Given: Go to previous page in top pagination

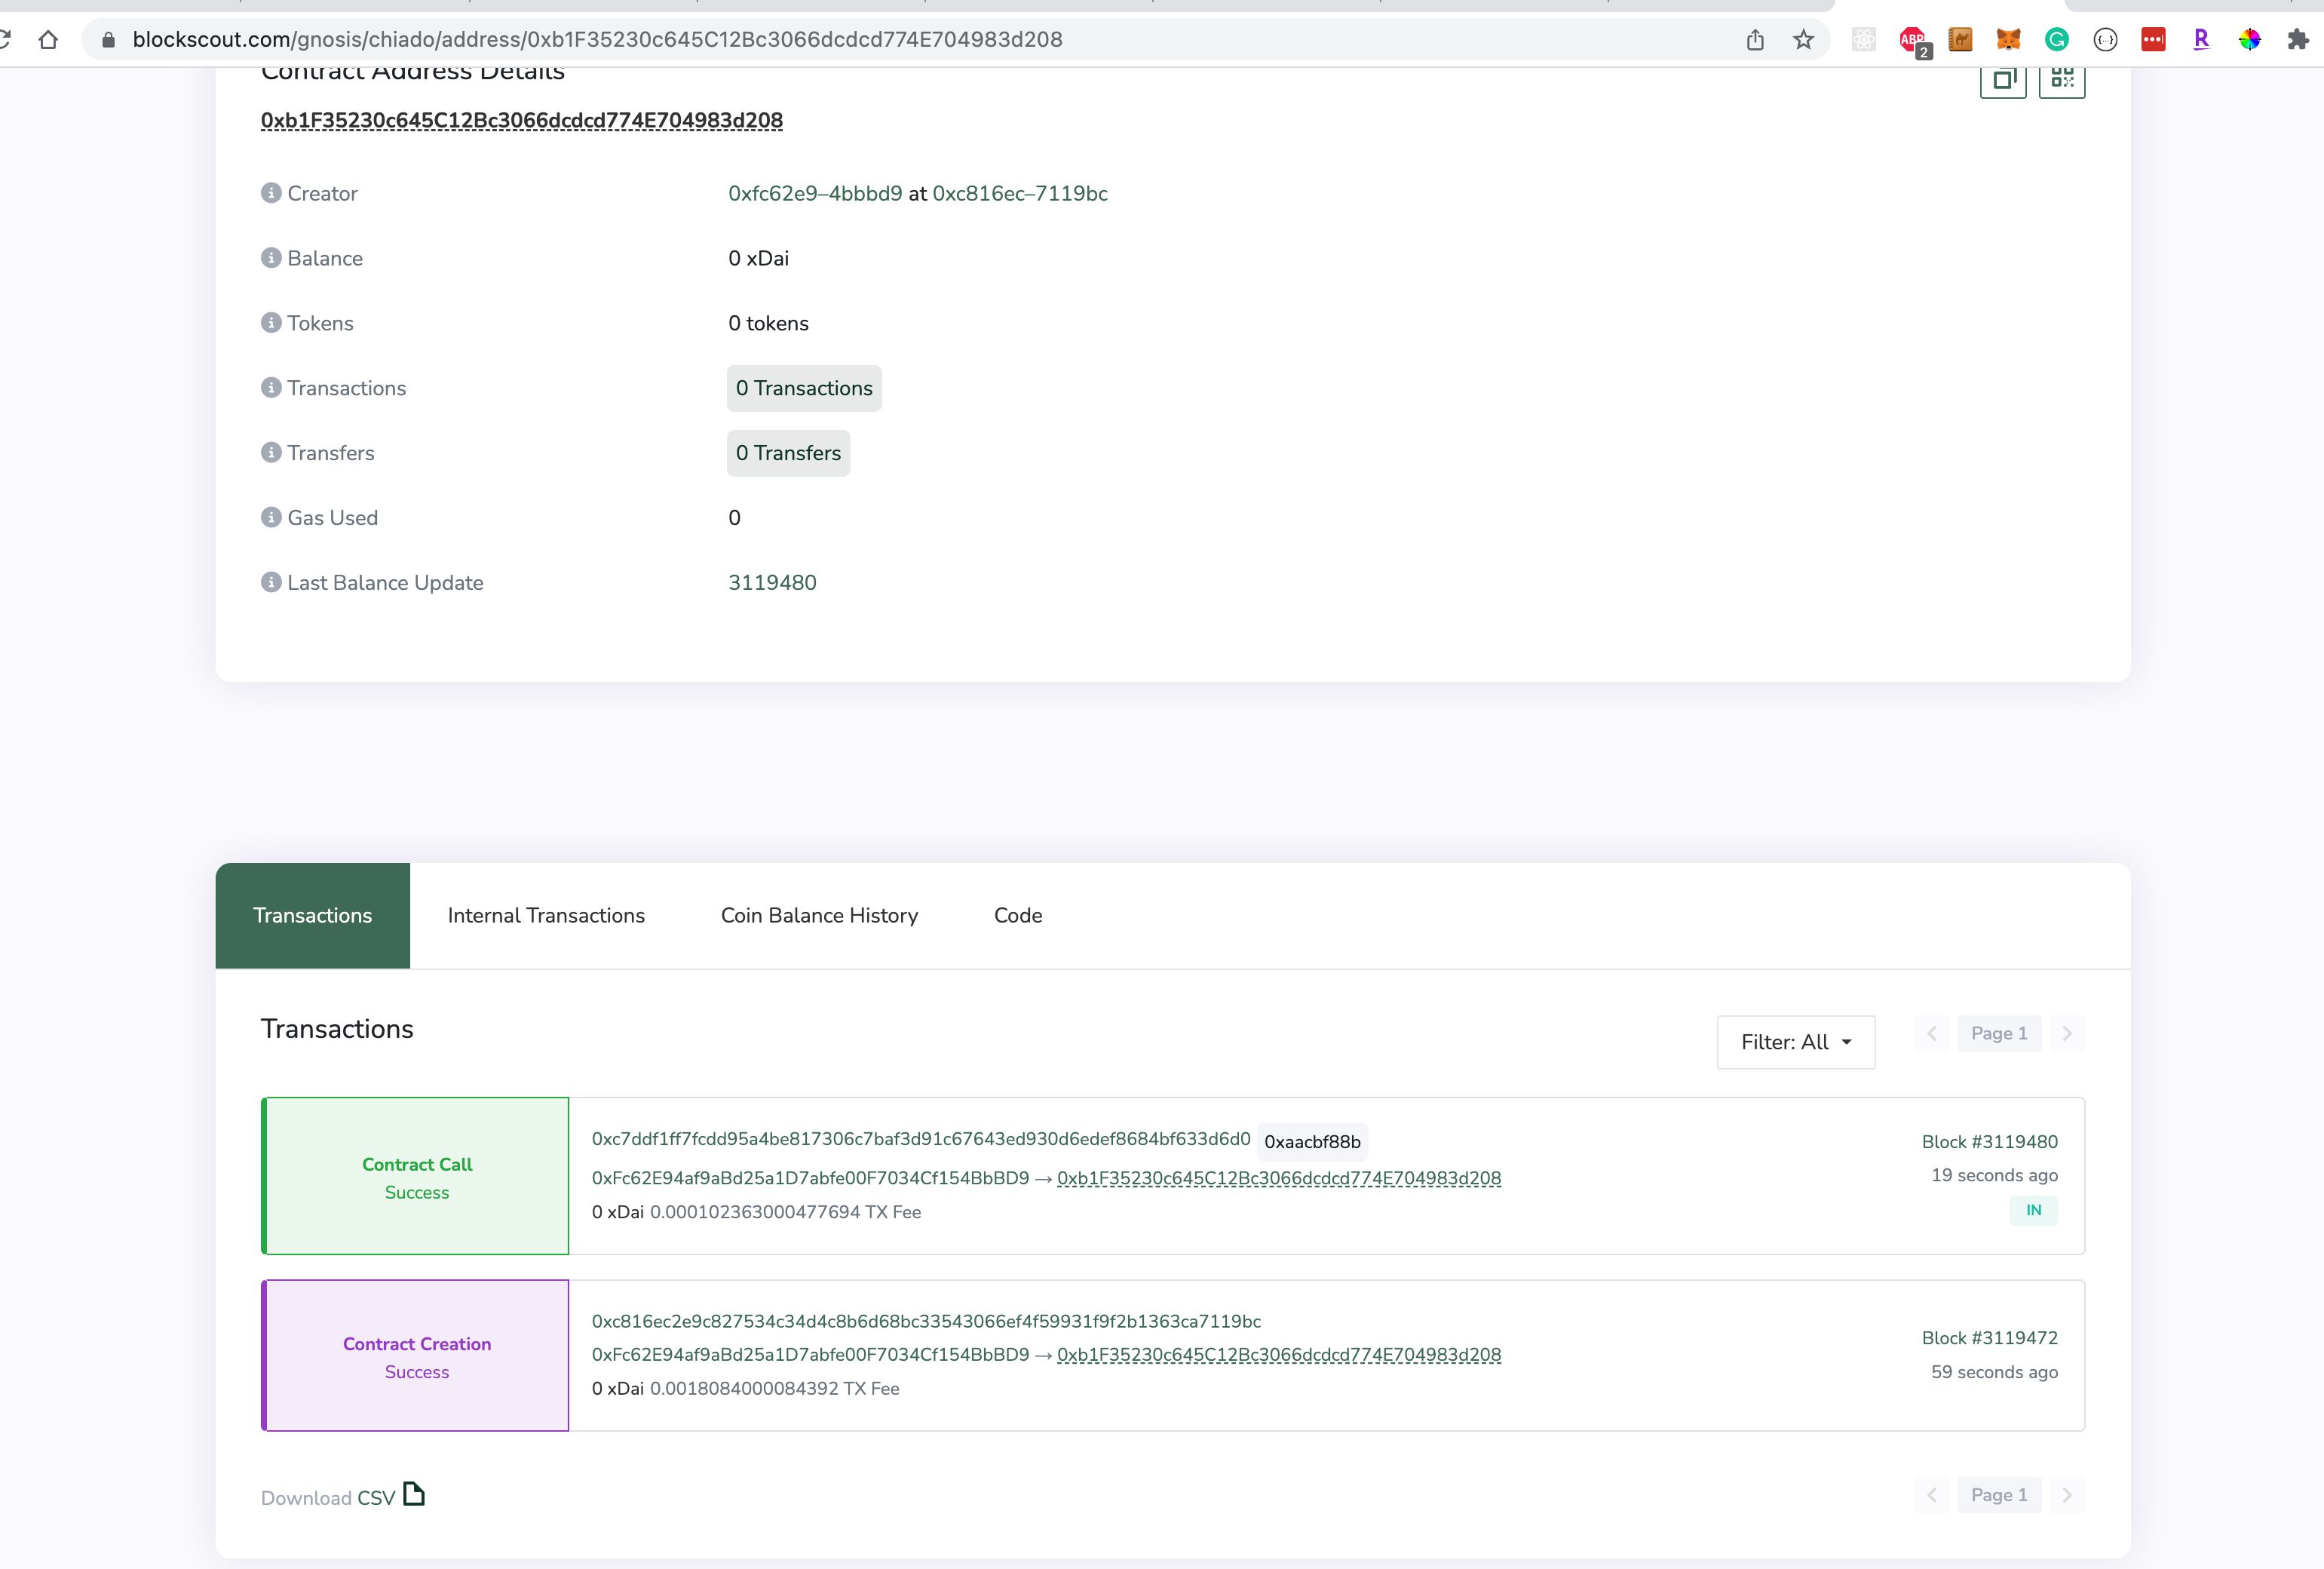Looking at the screenshot, I should 1932,1033.
